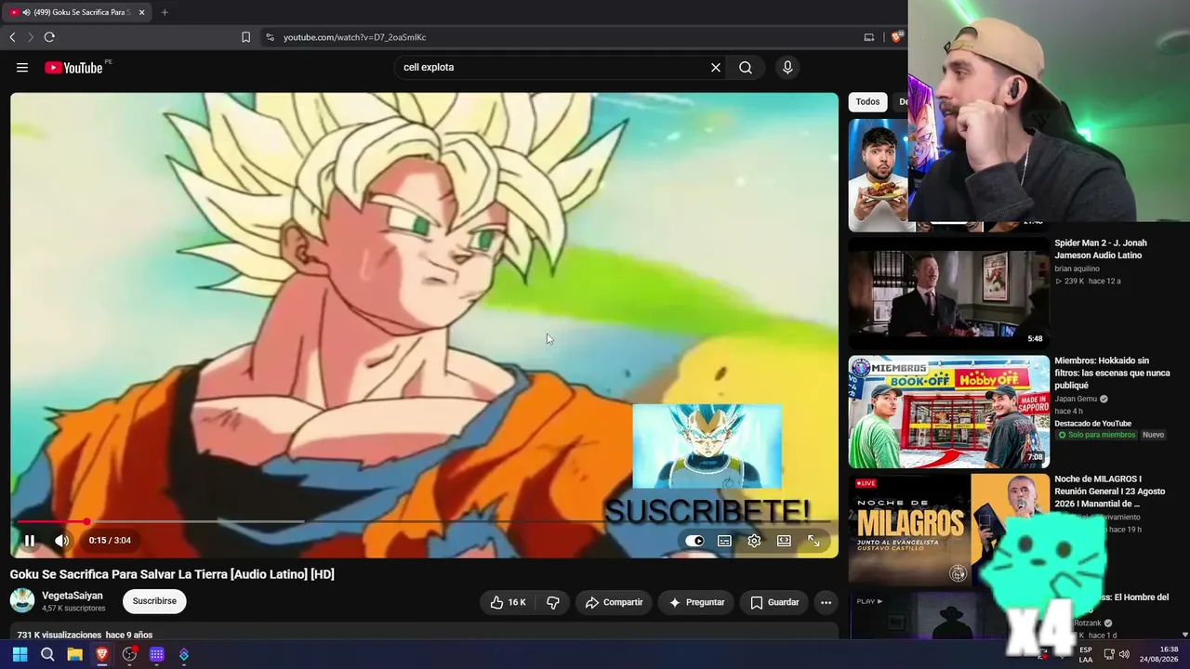Bookmark this page in the browser
Image resolution: width=1190 pixels, height=669 pixels.
point(245,37)
